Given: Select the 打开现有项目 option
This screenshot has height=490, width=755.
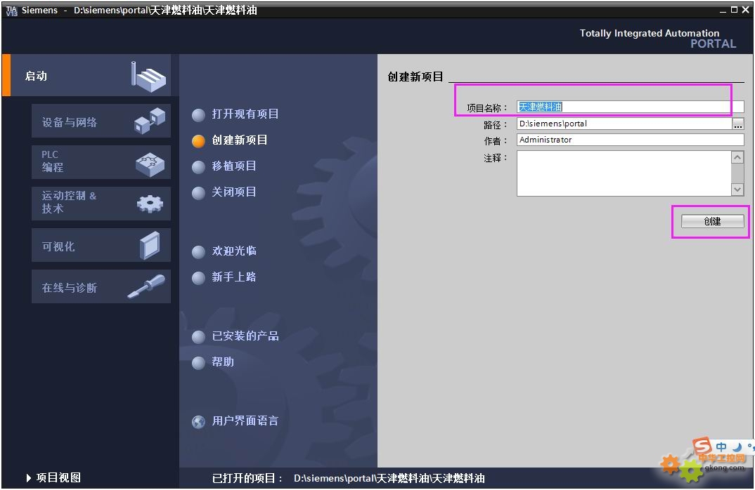Looking at the screenshot, I should click(235, 114).
